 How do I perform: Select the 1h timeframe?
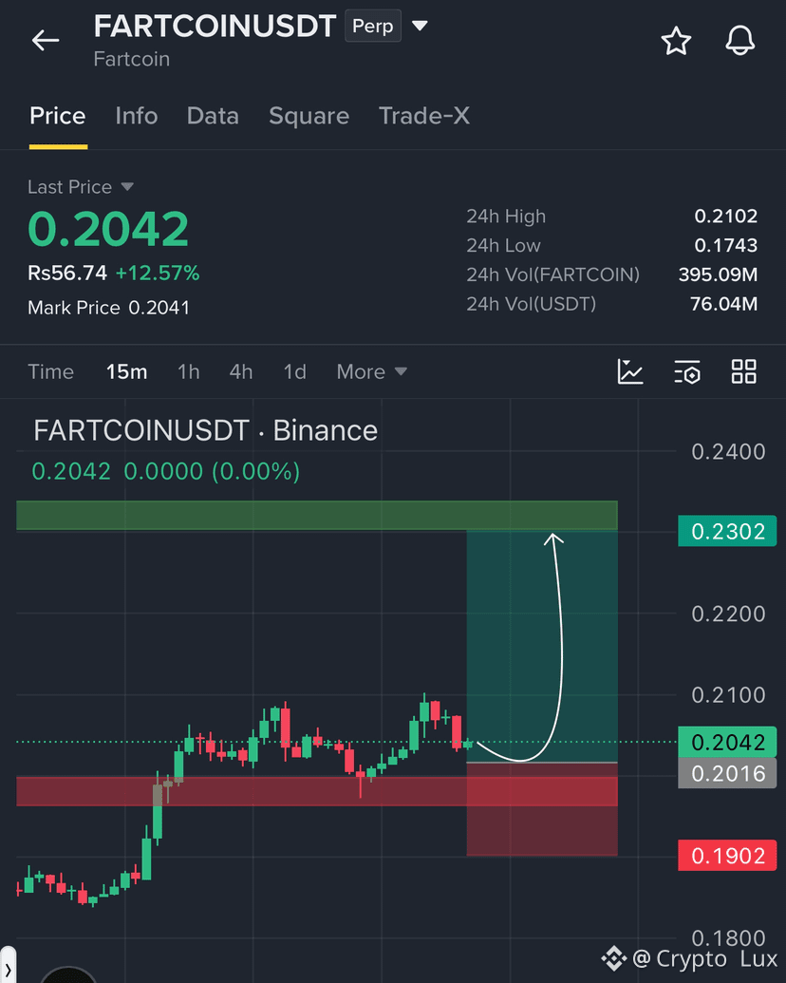(x=189, y=371)
